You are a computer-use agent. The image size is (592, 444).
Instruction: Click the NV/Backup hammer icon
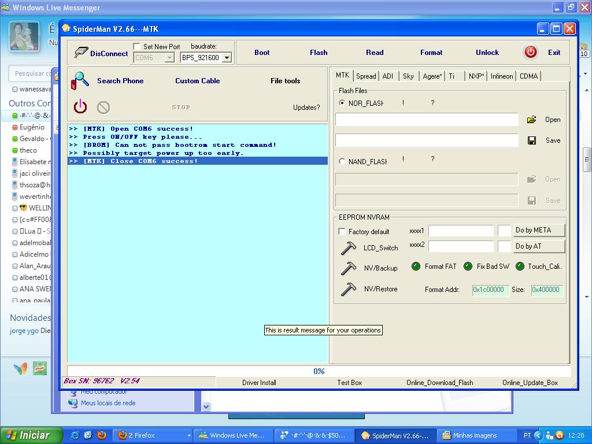pyautogui.click(x=349, y=268)
